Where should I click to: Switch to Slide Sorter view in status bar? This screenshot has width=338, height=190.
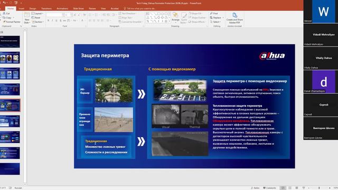(x=290, y=188)
